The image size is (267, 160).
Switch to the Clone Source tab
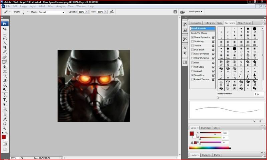[x=244, y=23]
